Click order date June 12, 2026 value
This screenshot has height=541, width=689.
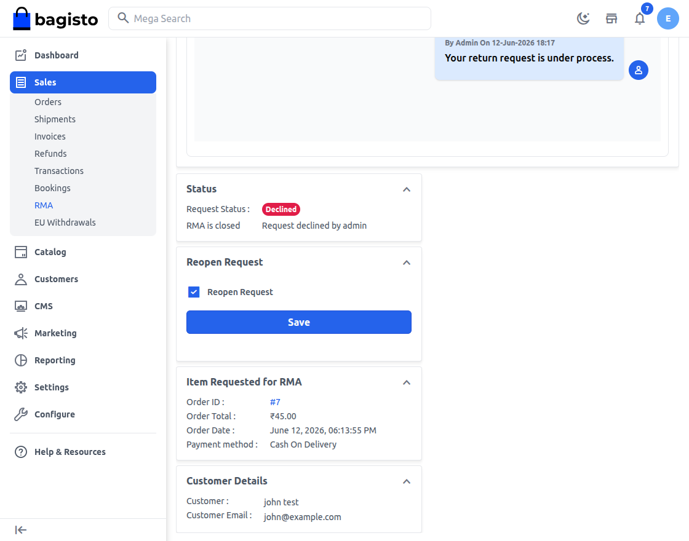[323, 430]
